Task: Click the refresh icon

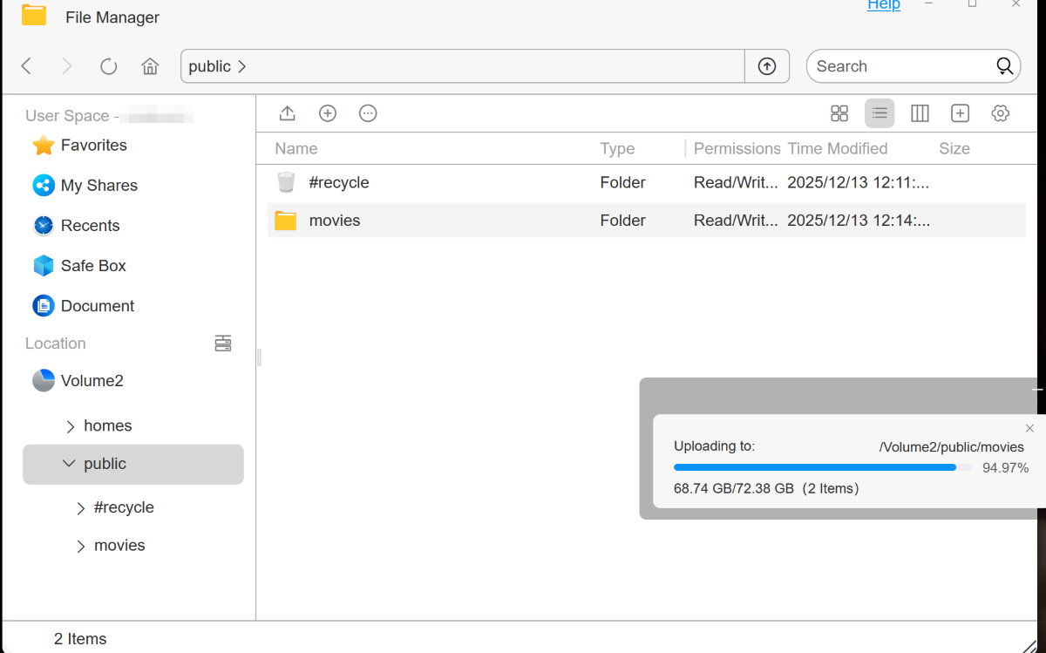Action: click(x=109, y=66)
